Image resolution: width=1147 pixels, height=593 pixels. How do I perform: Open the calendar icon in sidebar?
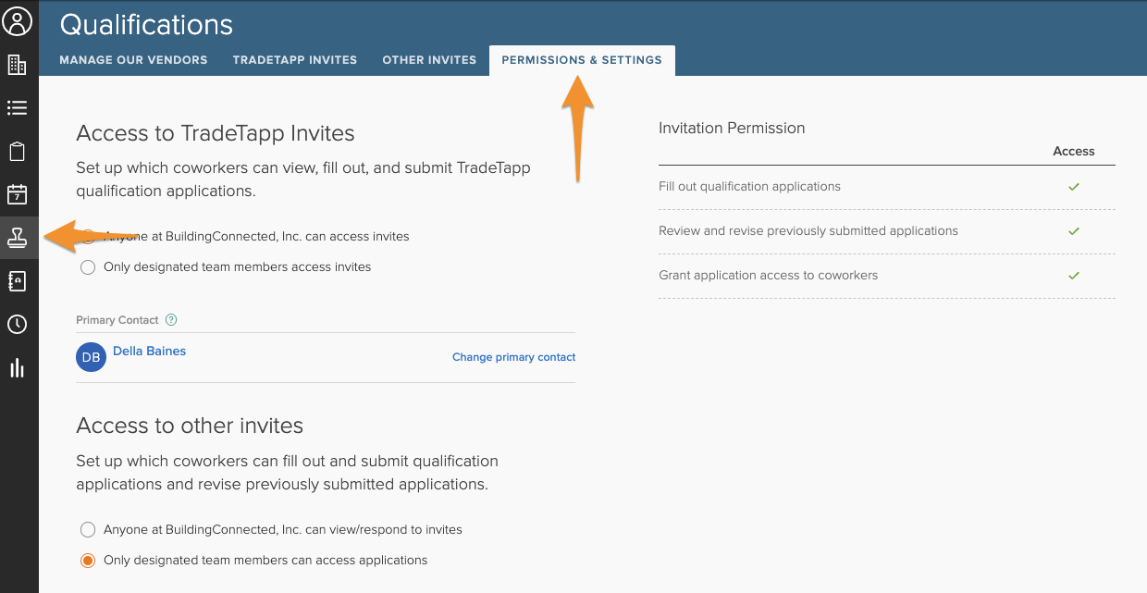click(x=18, y=194)
